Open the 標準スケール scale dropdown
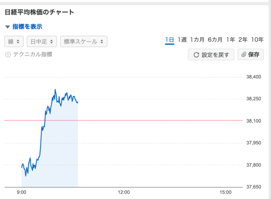Image resolution: width=271 pixels, height=199 pixels. (x=84, y=41)
